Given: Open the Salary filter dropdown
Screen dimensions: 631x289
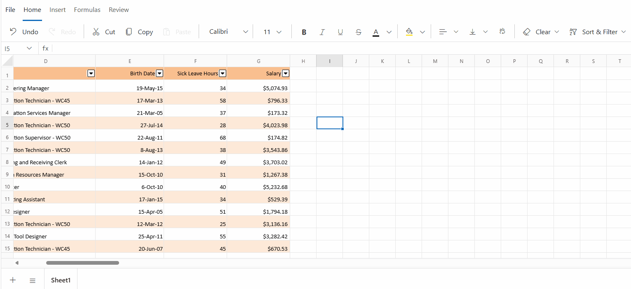Looking at the screenshot, I should pos(286,73).
